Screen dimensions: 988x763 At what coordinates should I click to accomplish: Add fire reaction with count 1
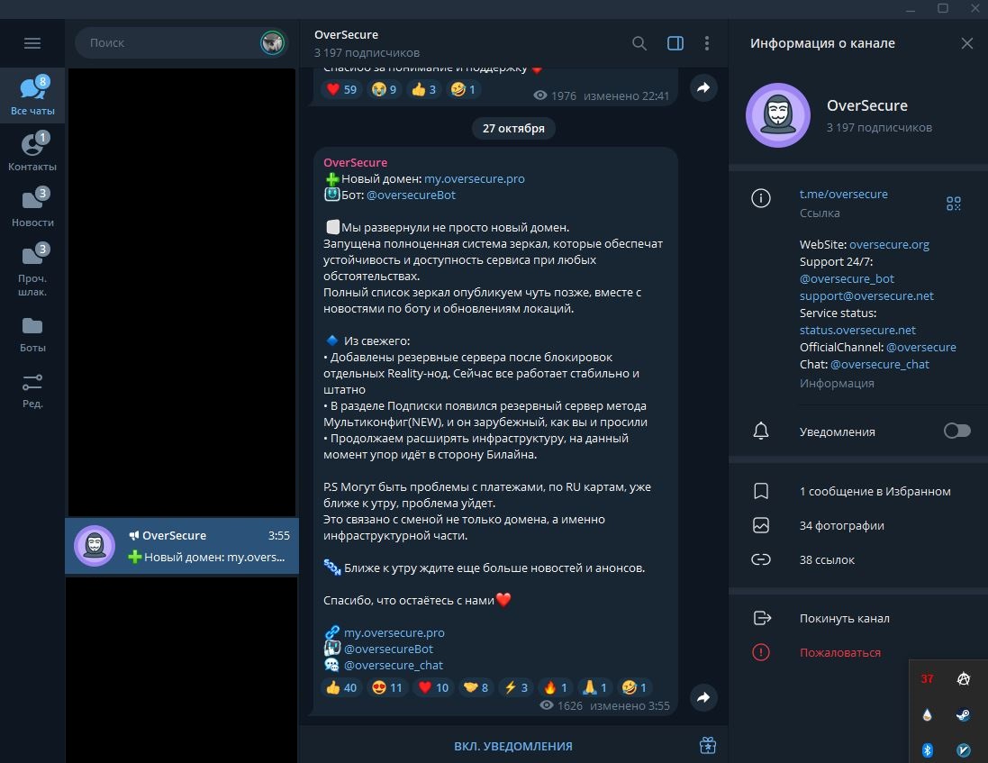555,687
